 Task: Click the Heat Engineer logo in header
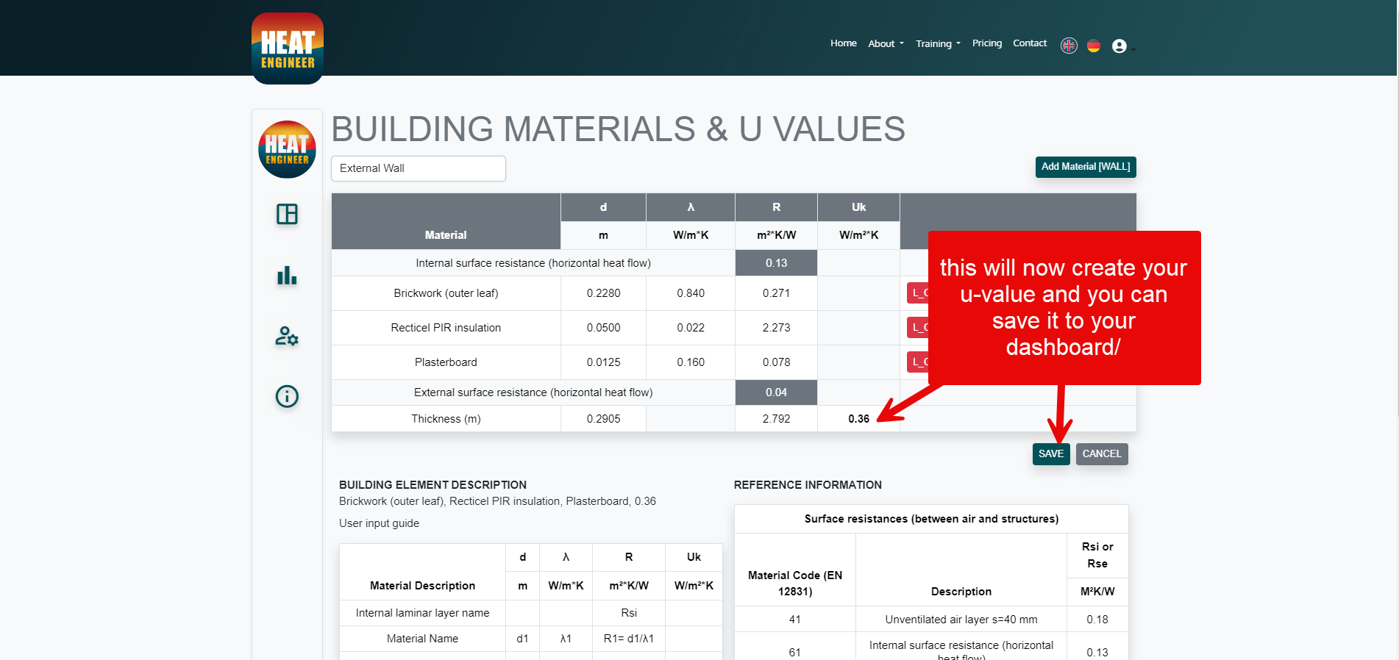click(288, 48)
